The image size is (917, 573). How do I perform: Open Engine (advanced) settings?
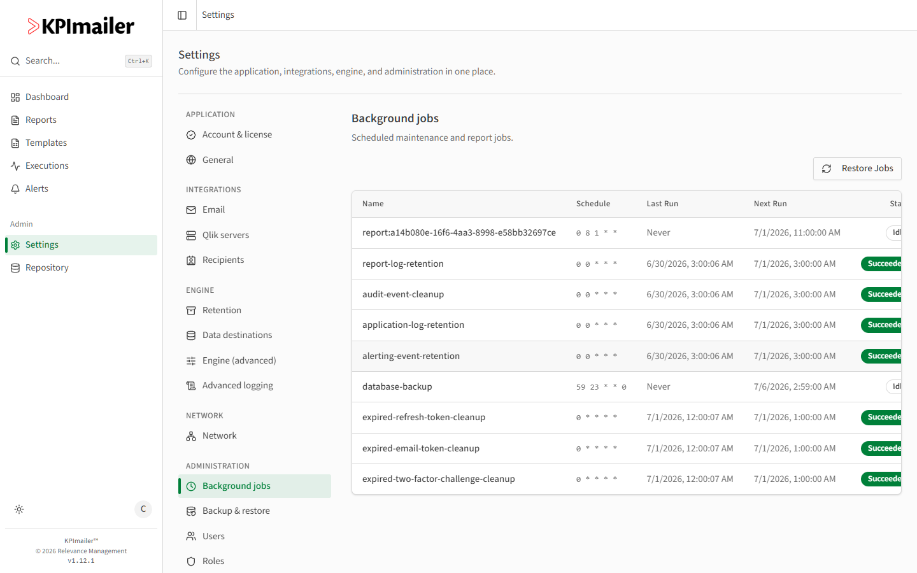(x=255, y=361)
